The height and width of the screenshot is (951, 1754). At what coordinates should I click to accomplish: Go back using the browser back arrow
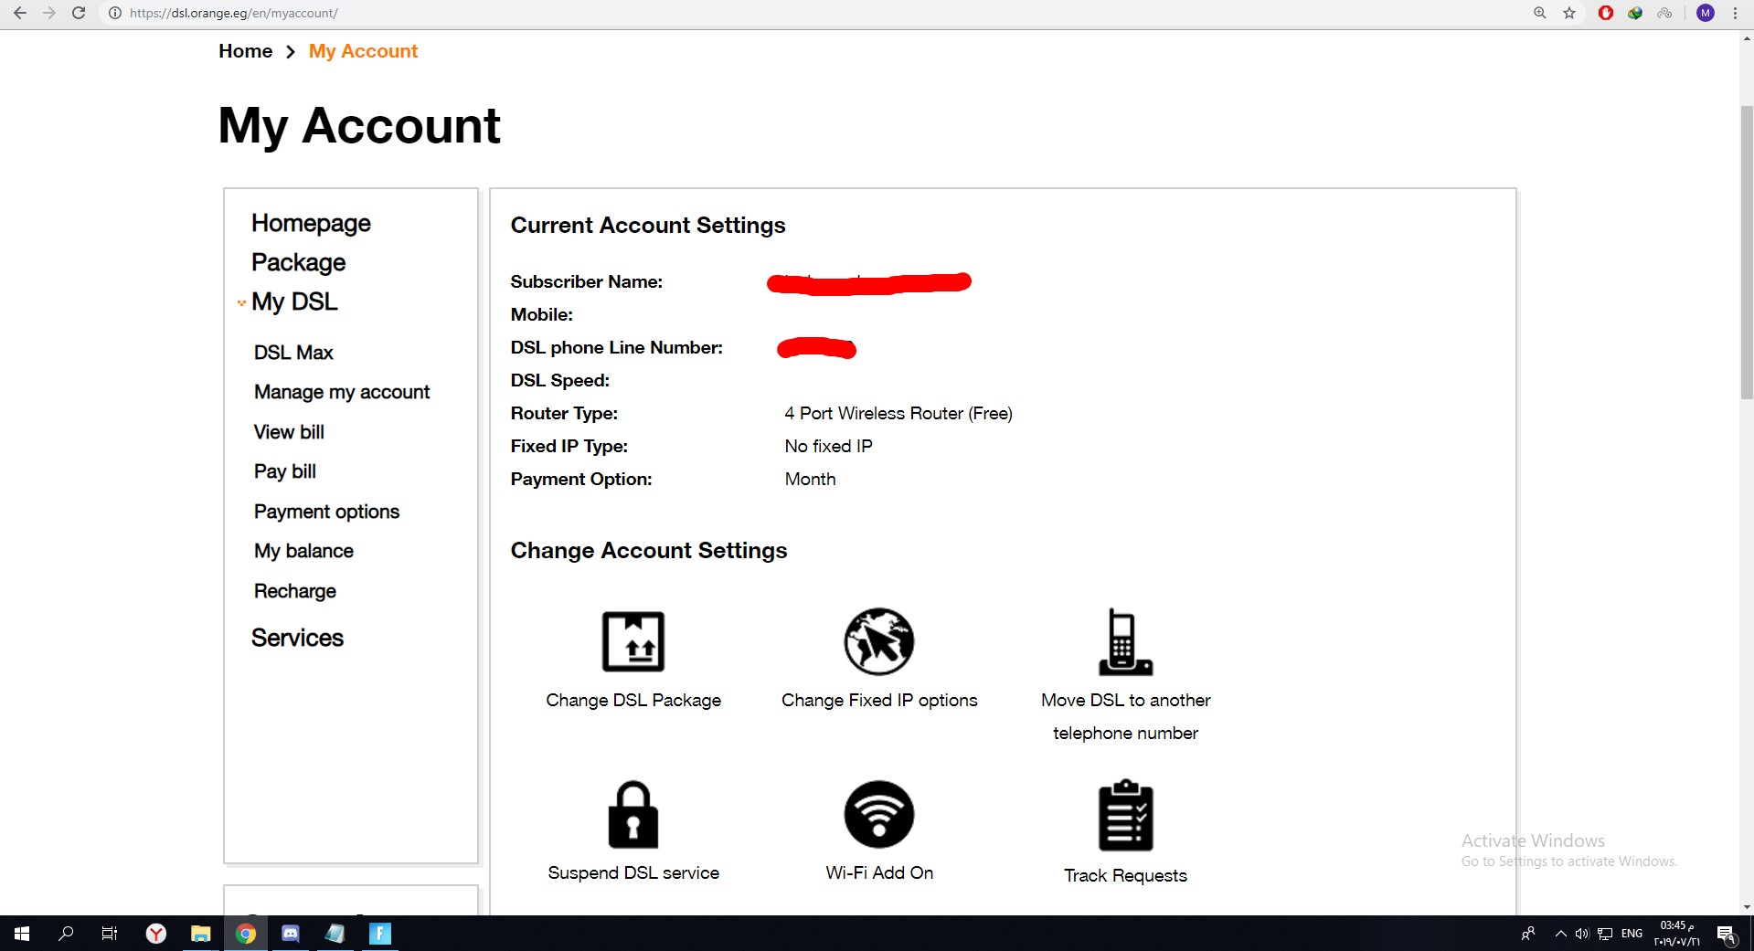(x=20, y=13)
